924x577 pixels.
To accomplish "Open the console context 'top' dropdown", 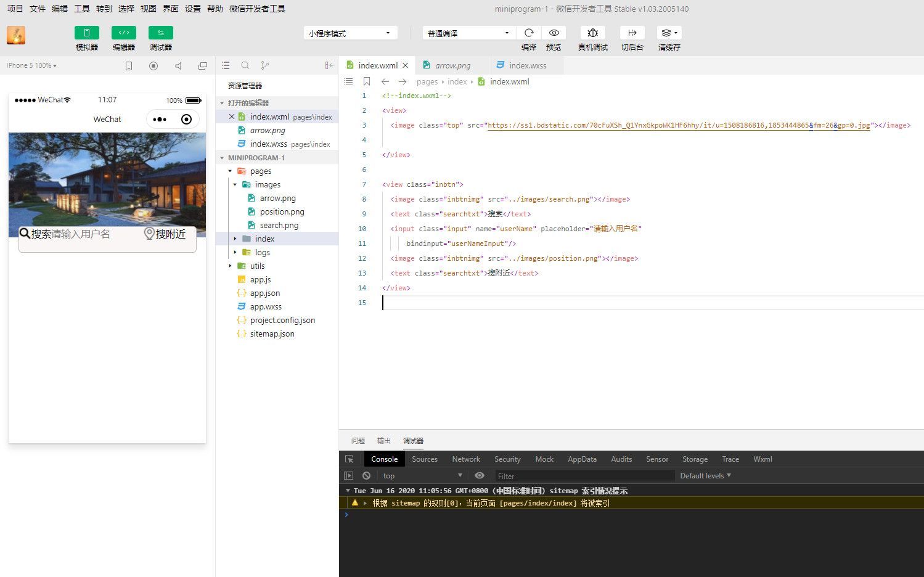I will click(x=422, y=476).
